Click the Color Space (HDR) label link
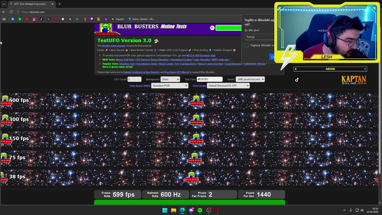The height and width of the screenshot is (215, 382). (140, 86)
